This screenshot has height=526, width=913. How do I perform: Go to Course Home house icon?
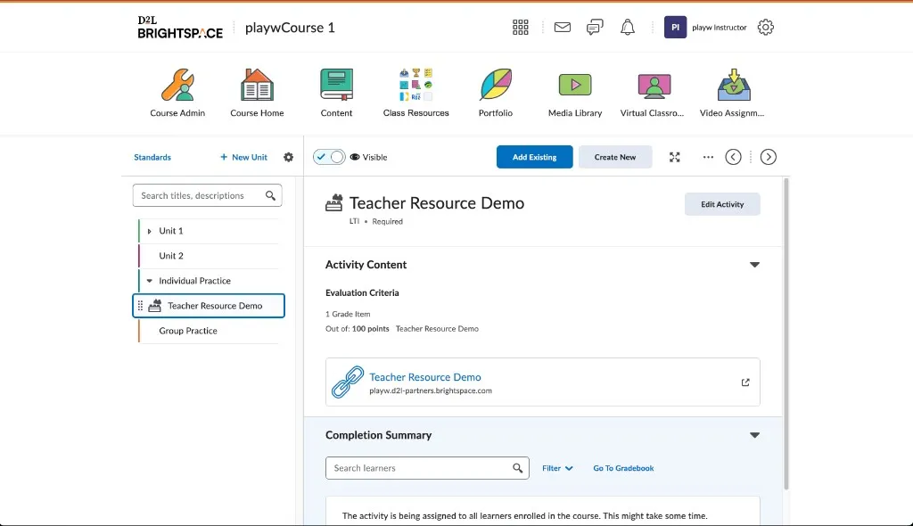(257, 85)
